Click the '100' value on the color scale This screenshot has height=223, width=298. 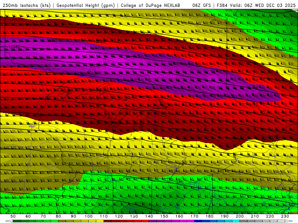(88, 216)
